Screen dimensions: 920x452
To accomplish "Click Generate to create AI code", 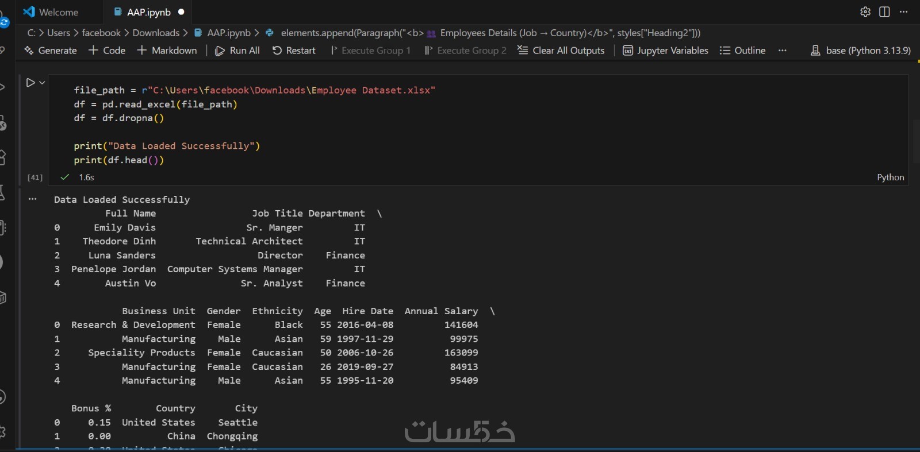I will [51, 51].
